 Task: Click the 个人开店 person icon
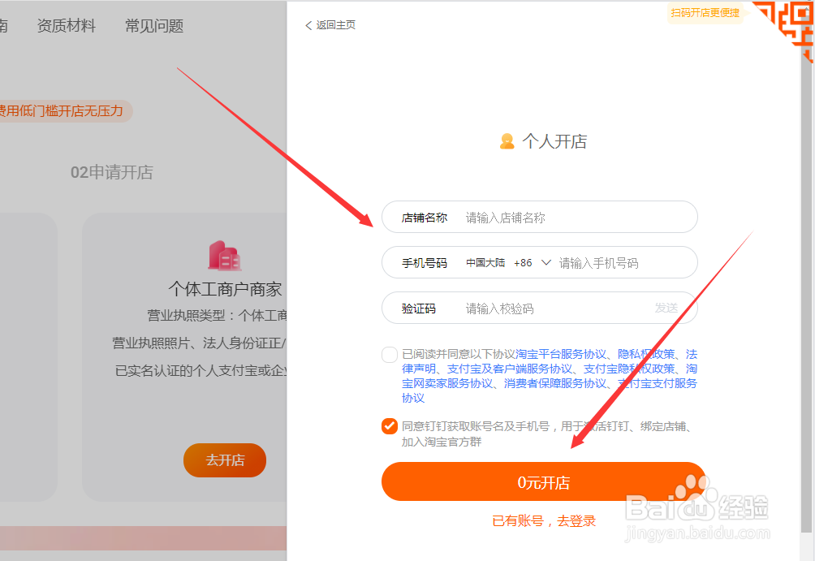(507, 141)
